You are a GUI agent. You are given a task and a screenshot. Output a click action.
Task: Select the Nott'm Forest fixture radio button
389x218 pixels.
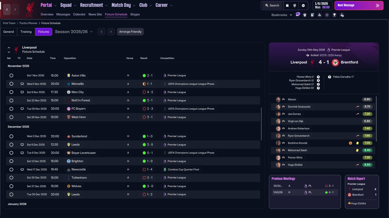point(11,101)
